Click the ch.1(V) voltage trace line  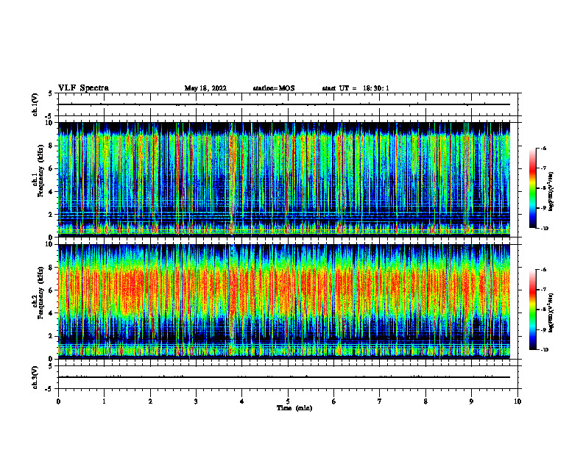point(284,104)
